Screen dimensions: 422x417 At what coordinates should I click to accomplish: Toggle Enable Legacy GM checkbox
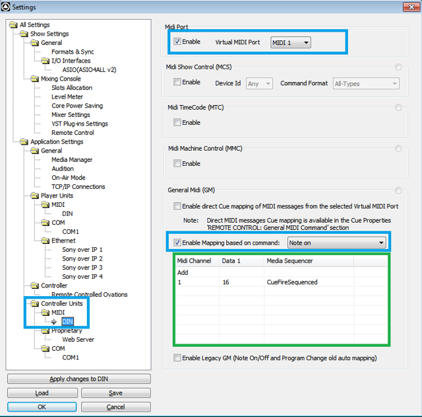tap(177, 358)
